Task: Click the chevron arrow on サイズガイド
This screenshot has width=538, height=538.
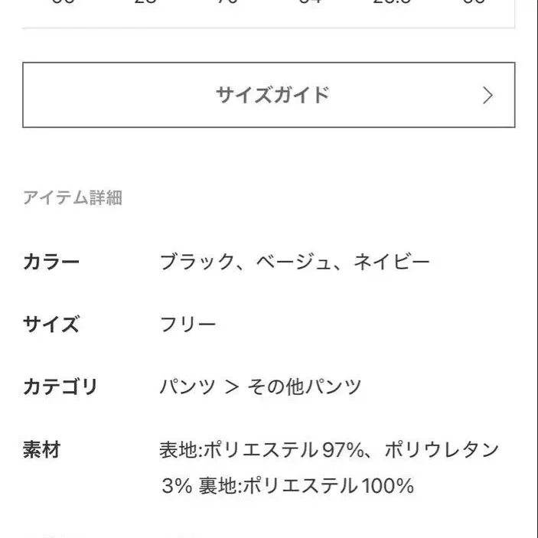Action: (487, 96)
